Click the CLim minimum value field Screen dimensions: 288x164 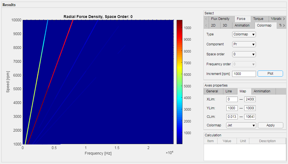click(x=232, y=117)
